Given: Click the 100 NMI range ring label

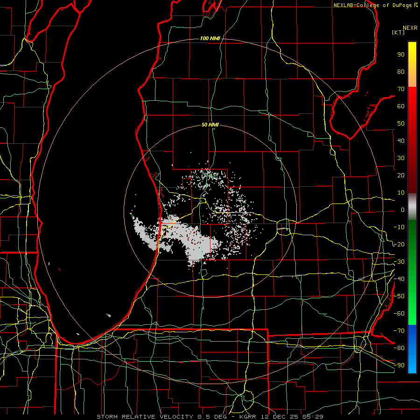Looking at the screenshot, I should pos(210,38).
